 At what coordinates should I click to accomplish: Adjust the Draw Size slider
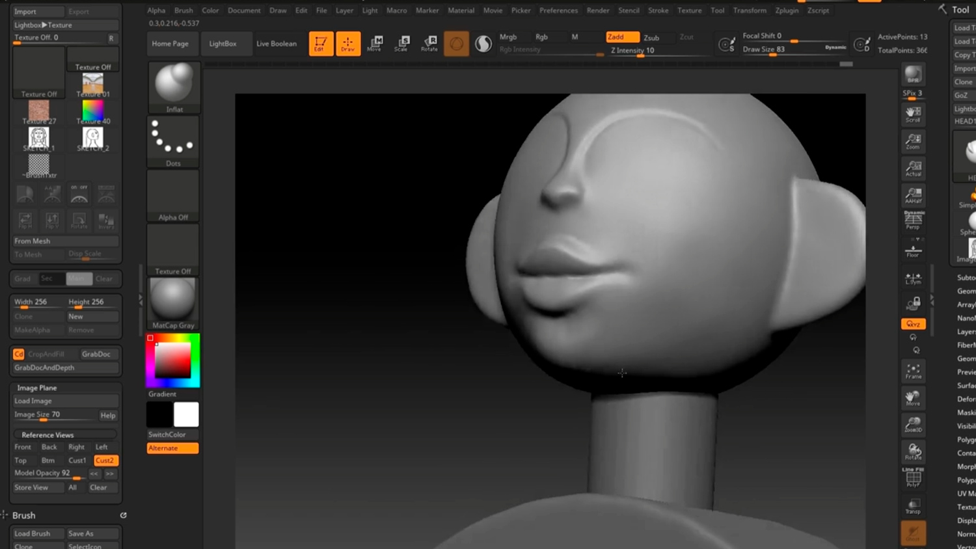794,49
